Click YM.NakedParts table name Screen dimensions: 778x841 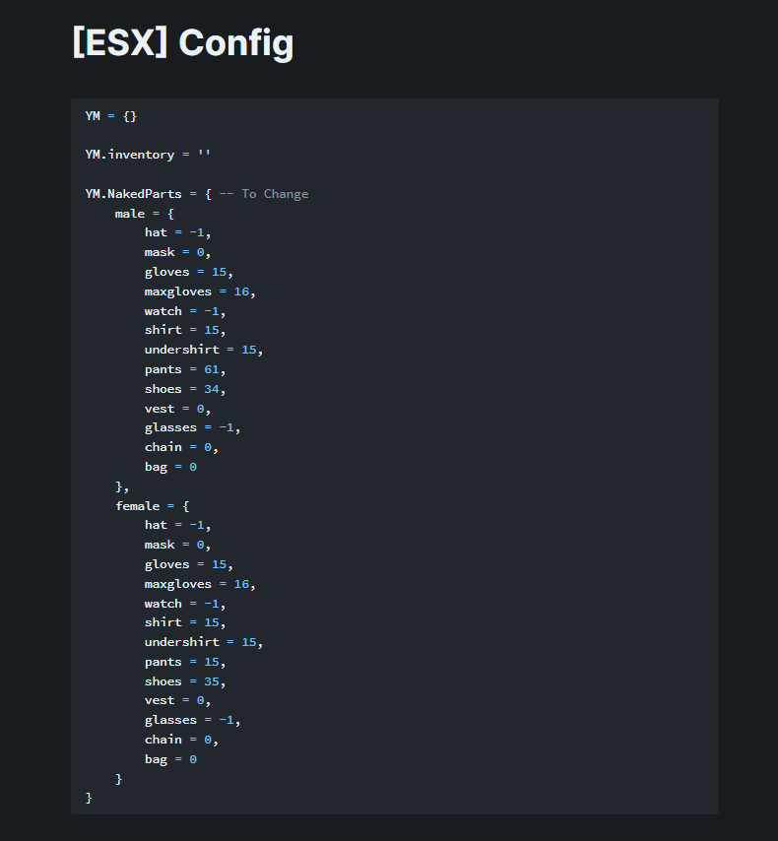134,194
